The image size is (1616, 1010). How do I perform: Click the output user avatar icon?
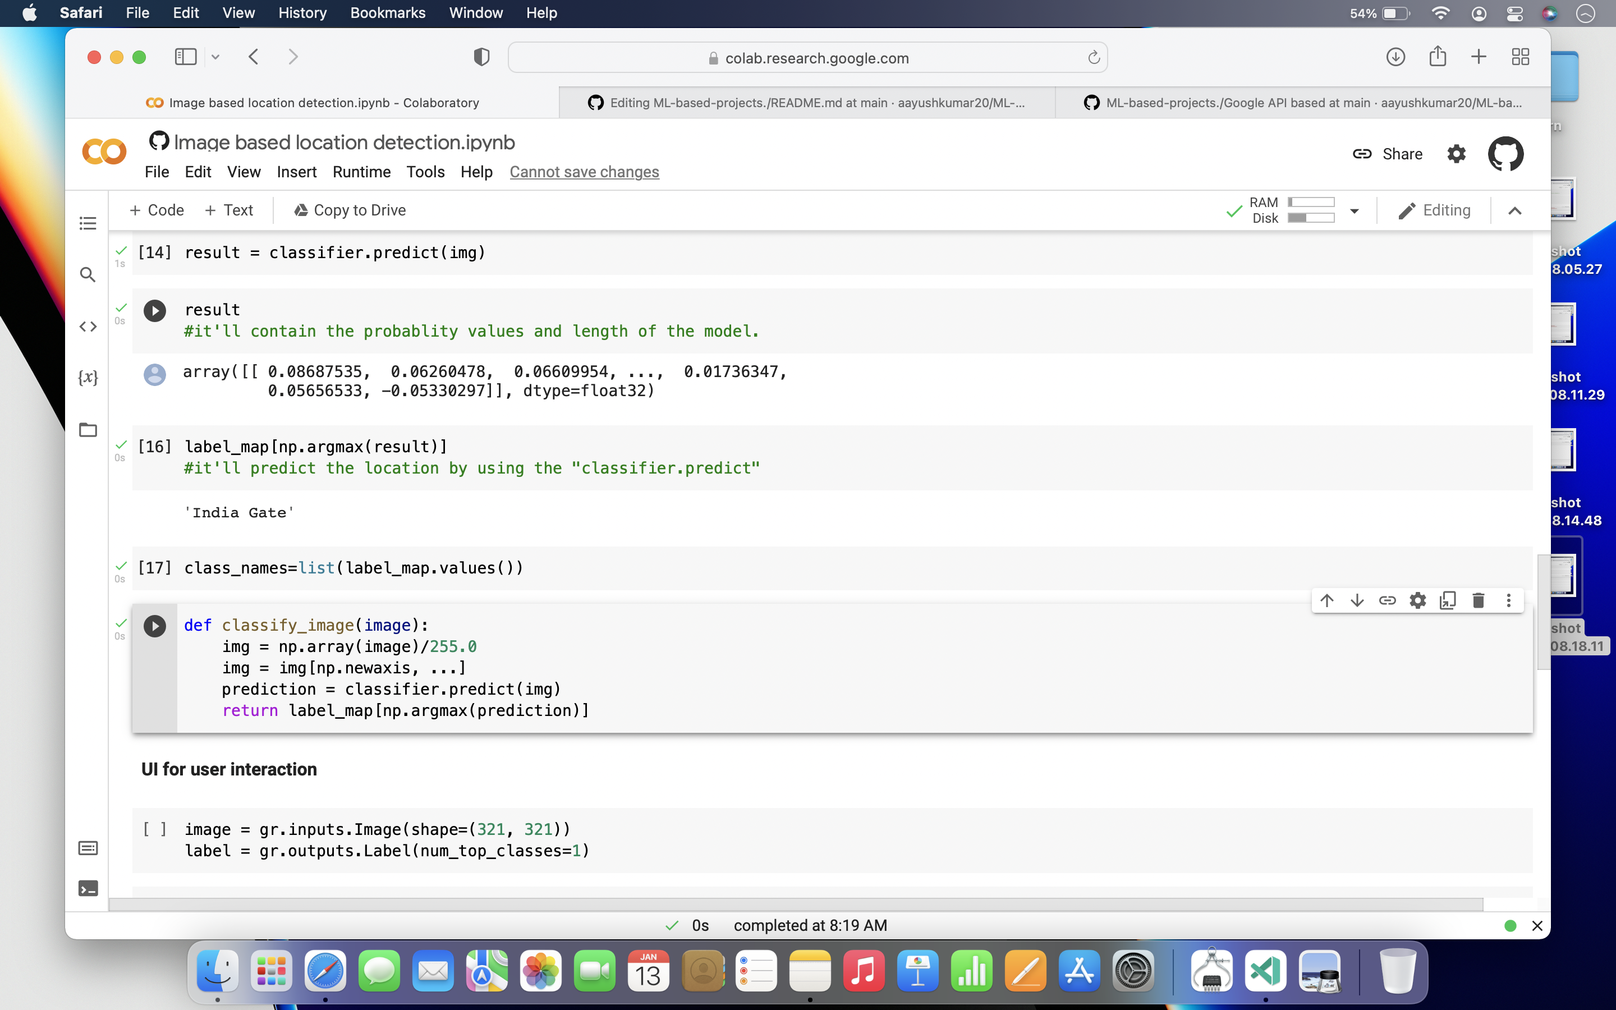[155, 375]
